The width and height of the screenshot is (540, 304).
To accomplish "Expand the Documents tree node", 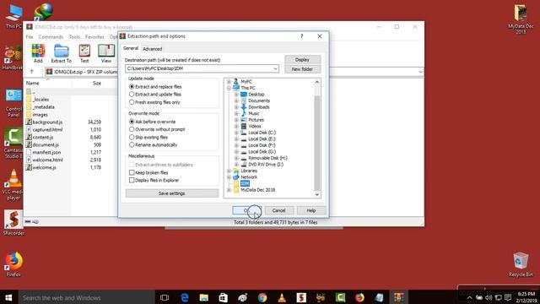I will 236,100.
